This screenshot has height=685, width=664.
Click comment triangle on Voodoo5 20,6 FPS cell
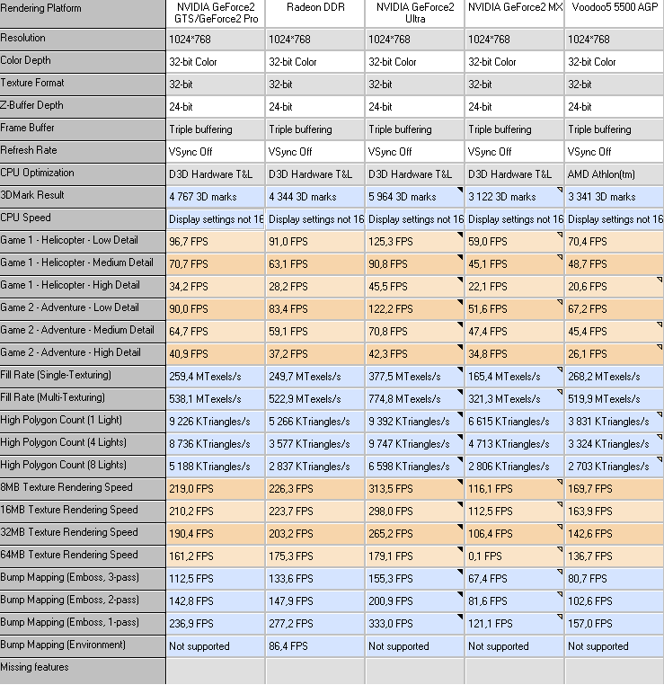tap(660, 280)
